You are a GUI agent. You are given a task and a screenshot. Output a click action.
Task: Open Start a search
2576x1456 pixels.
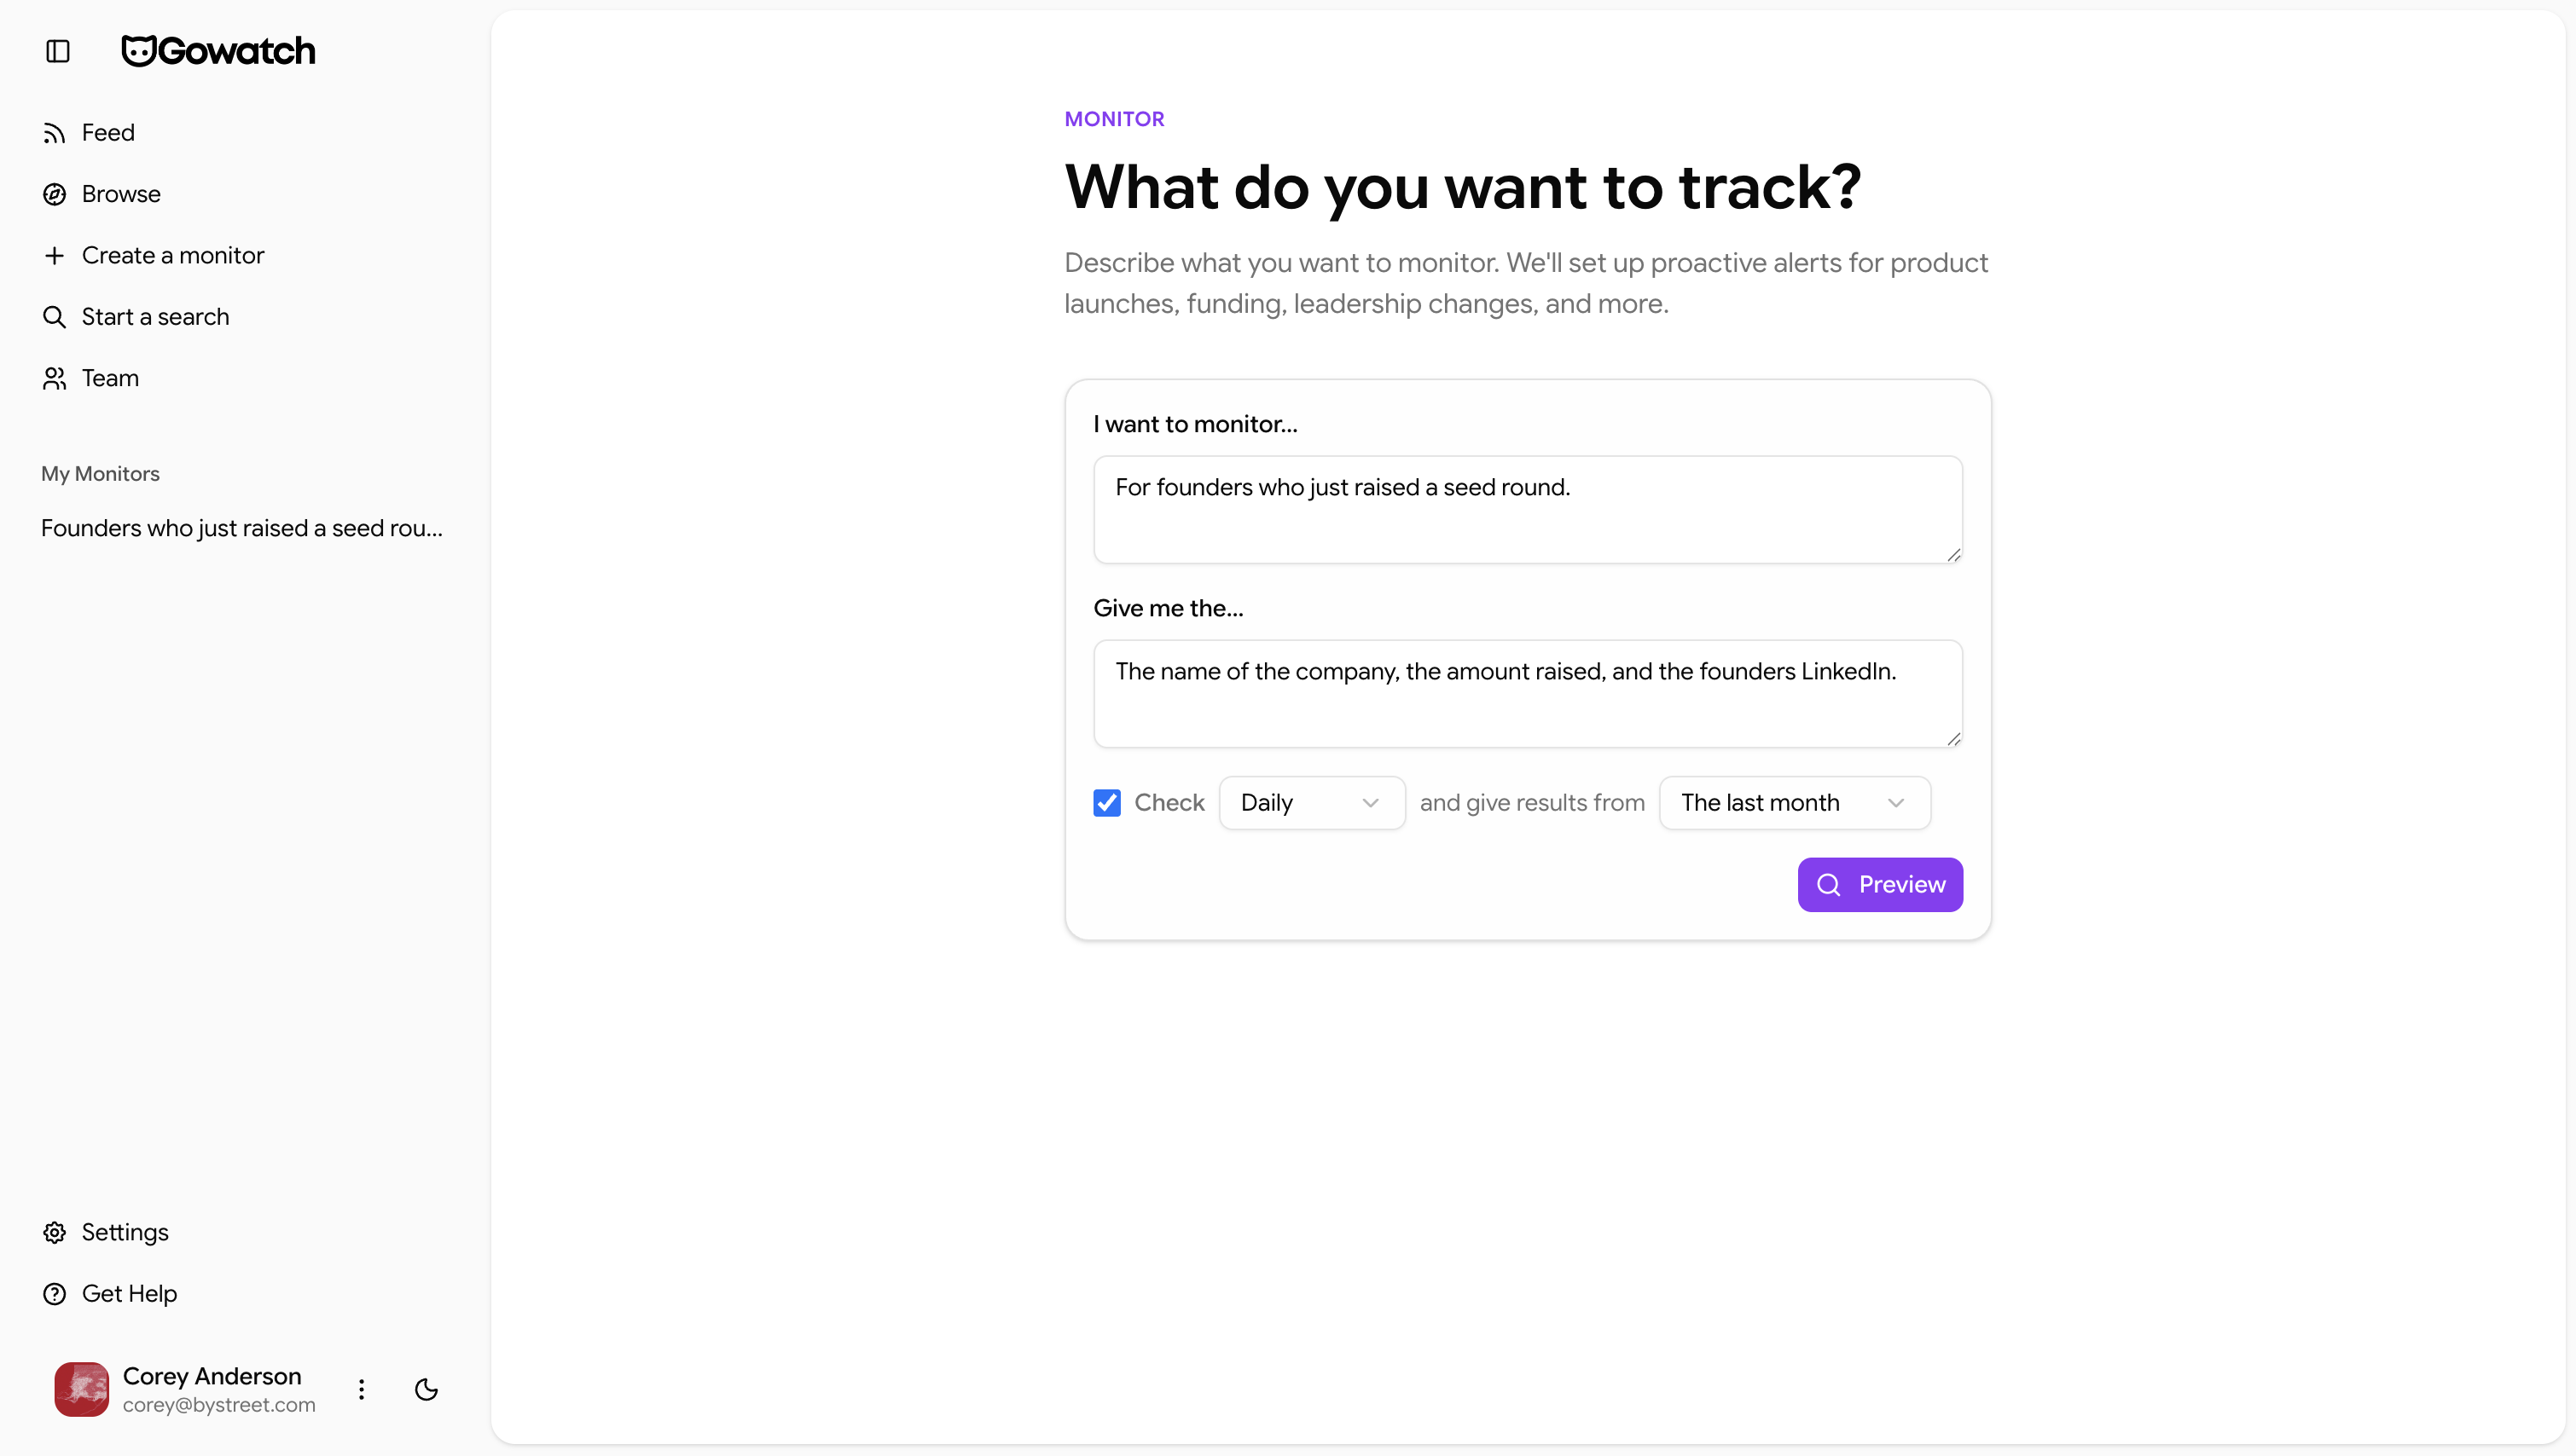click(155, 317)
